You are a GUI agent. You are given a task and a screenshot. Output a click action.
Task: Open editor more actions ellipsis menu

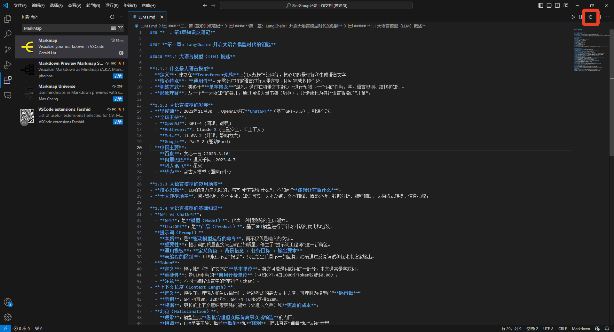pos(607,17)
